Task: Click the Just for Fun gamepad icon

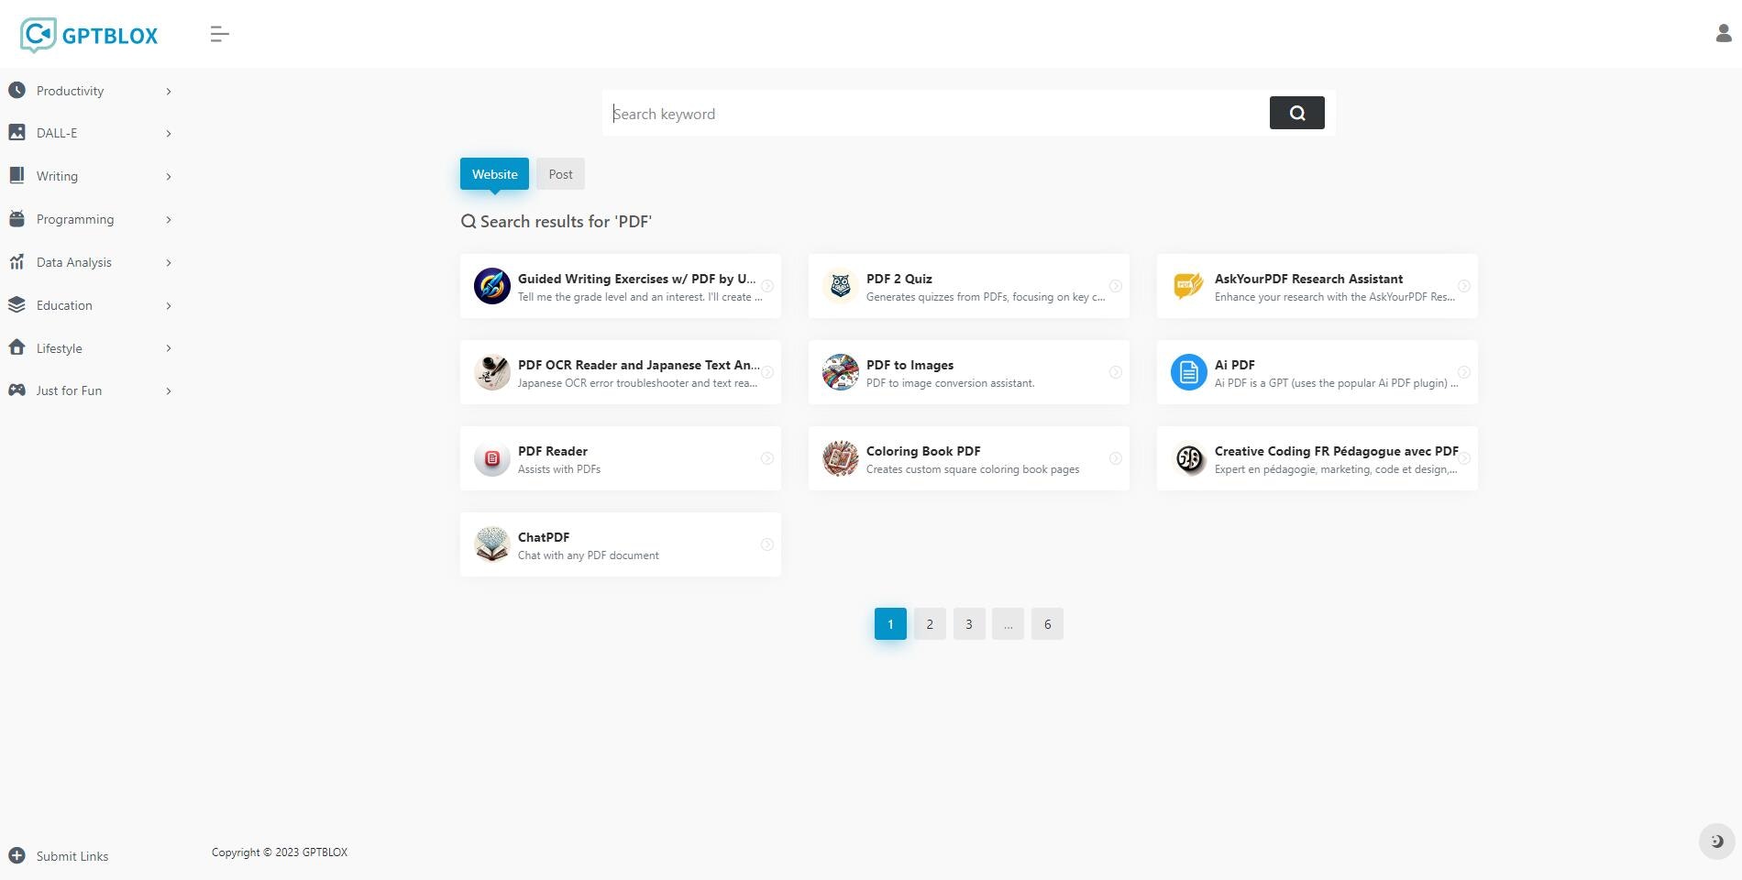Action: [17, 390]
